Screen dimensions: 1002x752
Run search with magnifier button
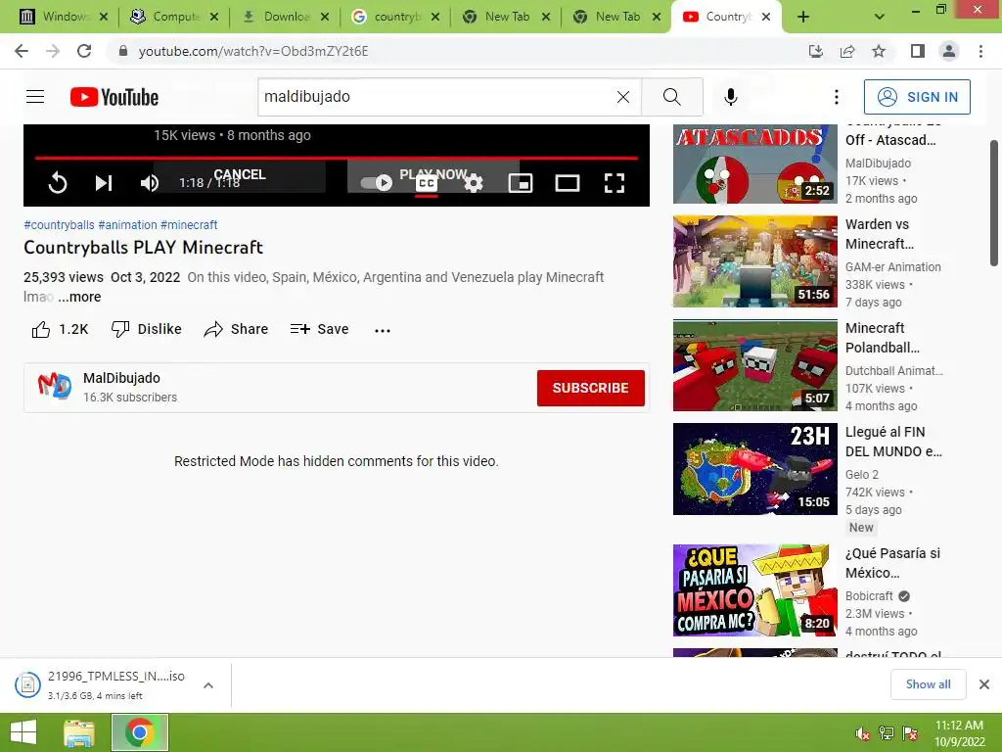pos(671,97)
